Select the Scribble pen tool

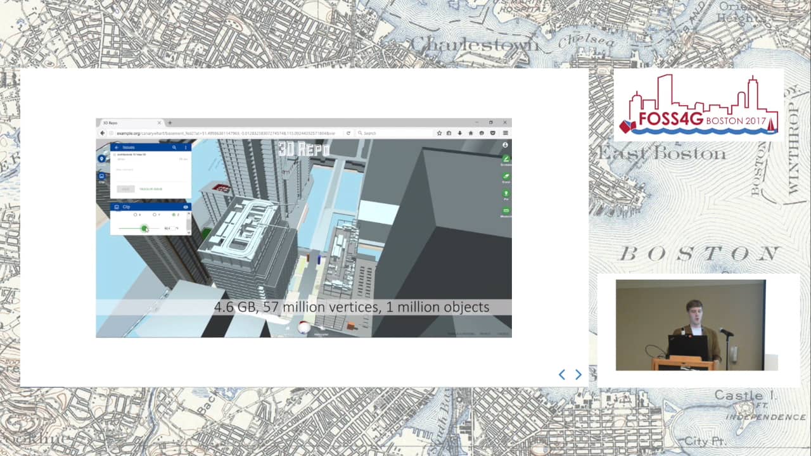[x=506, y=158]
